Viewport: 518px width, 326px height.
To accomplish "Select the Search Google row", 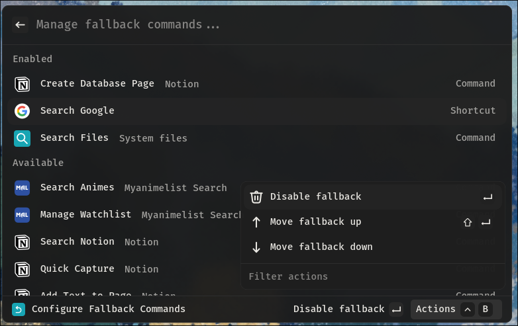I will click(x=257, y=111).
